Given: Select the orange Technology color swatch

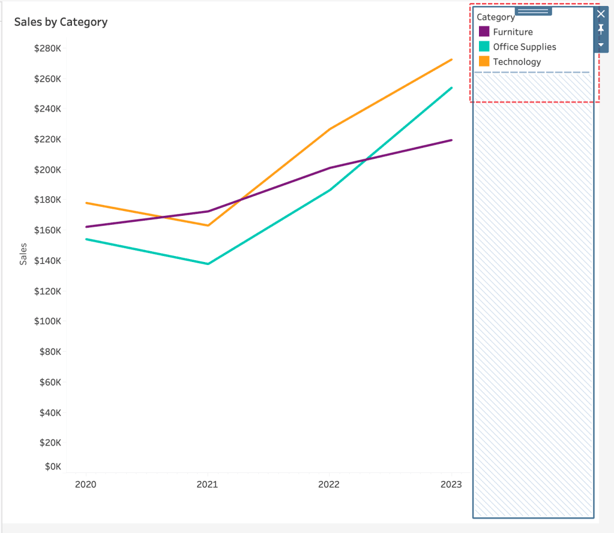Looking at the screenshot, I should (484, 62).
